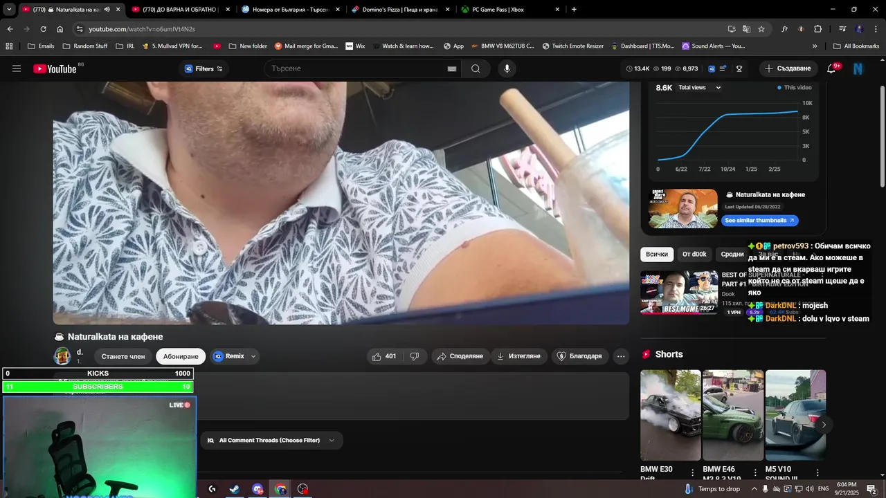Image resolution: width=886 pixels, height=498 pixels.
Task: Open YouTube notifications bell
Action: [x=831, y=68]
